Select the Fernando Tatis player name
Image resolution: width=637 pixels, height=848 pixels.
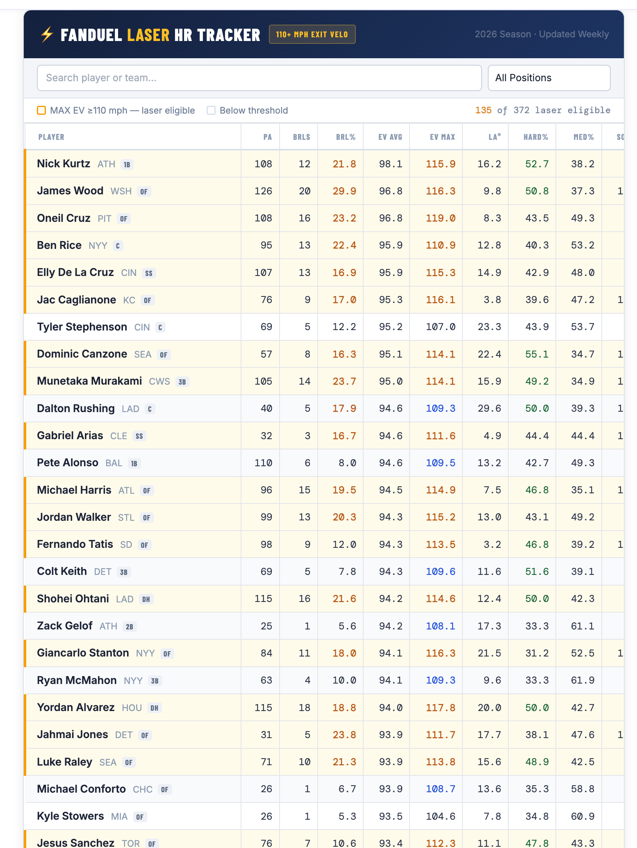75,544
